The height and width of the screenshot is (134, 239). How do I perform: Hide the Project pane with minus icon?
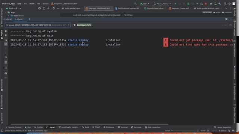(58, 8)
